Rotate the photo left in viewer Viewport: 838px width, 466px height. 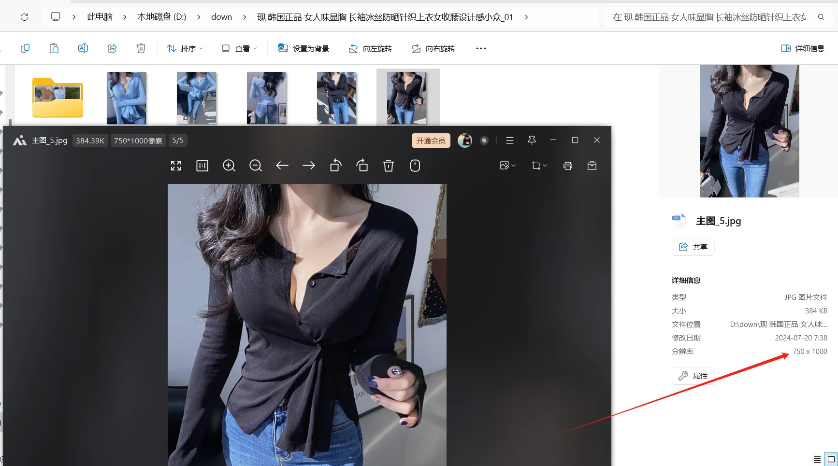335,165
